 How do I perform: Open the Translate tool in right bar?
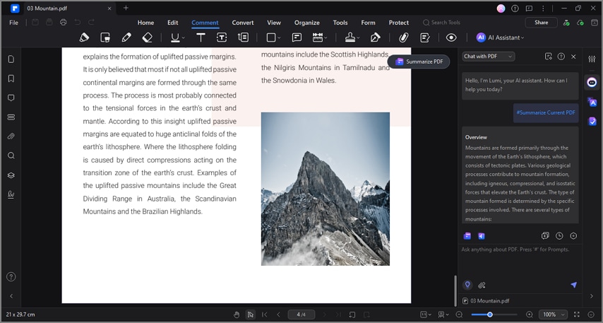592,102
